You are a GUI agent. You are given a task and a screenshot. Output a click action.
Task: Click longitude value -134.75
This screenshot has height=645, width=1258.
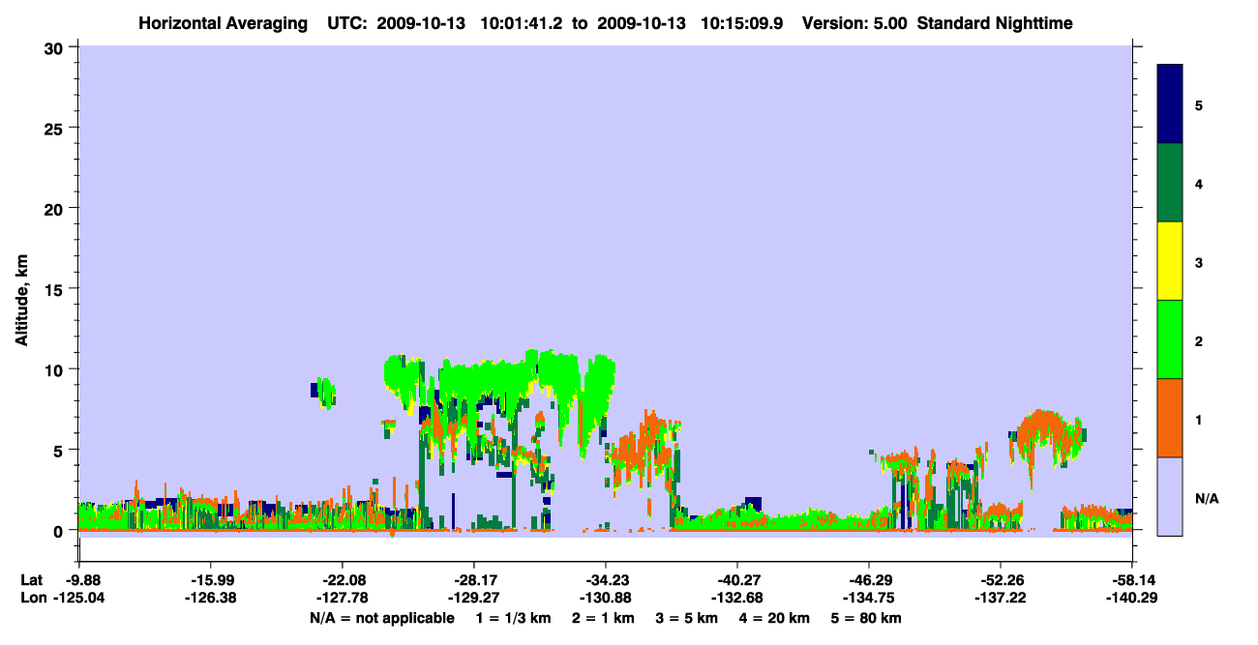pyautogui.click(x=868, y=598)
